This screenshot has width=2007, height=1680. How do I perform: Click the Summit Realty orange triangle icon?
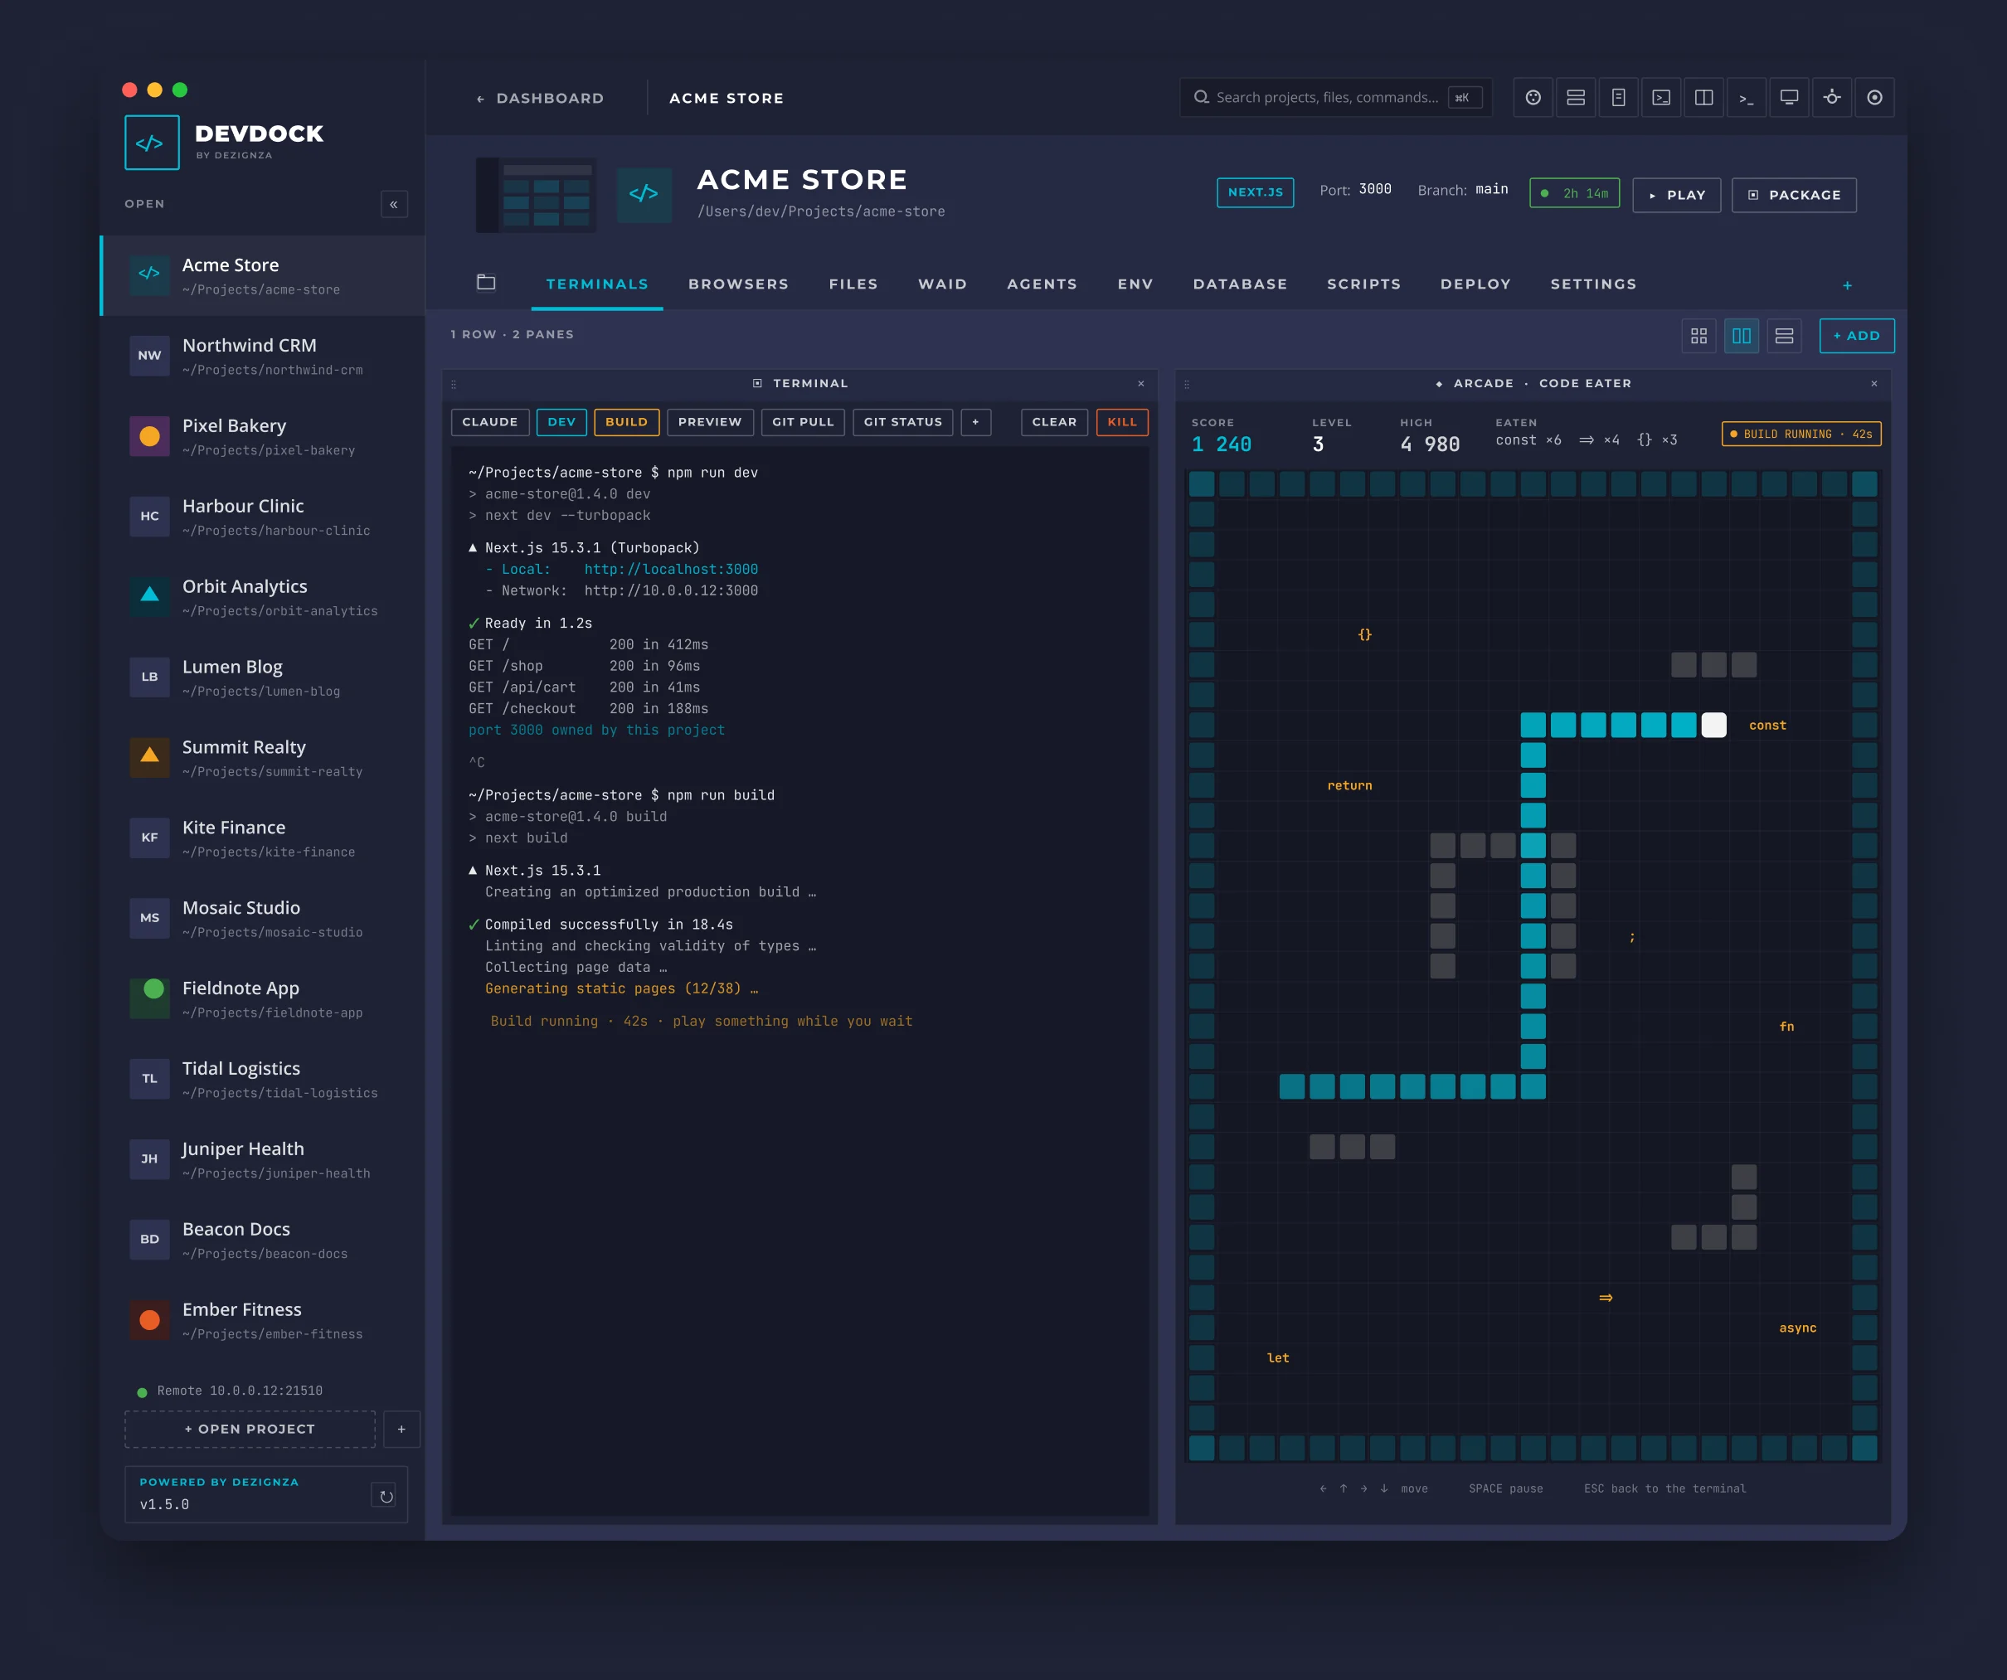149,756
